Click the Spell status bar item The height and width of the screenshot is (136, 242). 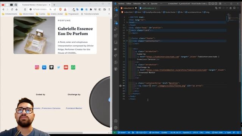click(x=228, y=133)
